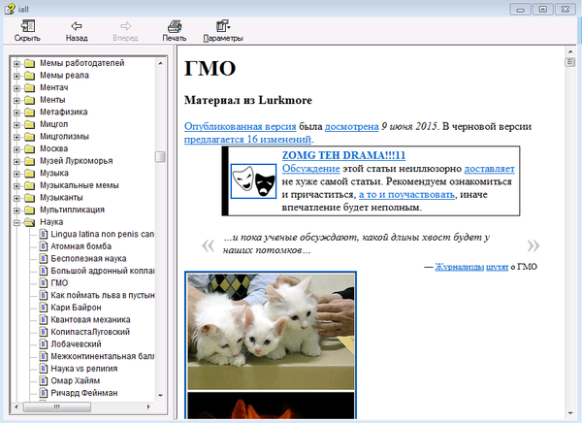Click tree panel horizontal scrollbar thumb
Viewport: 582px width, 423px height.
(57, 407)
